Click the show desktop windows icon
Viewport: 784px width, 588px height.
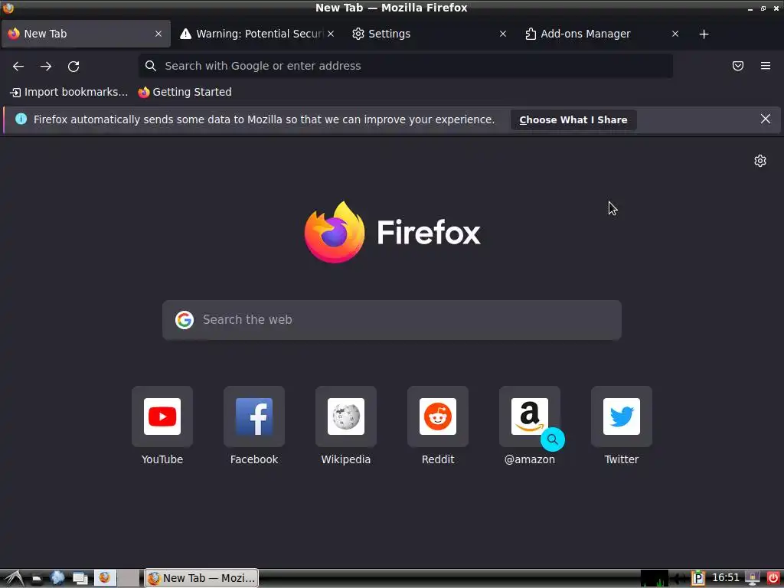coord(80,579)
